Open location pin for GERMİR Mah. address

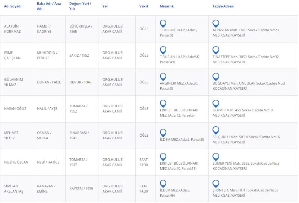215,103
